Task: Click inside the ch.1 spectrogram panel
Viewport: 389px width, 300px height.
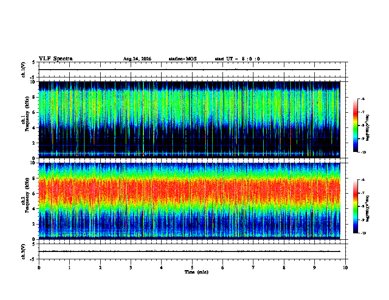Action: click(x=190, y=120)
